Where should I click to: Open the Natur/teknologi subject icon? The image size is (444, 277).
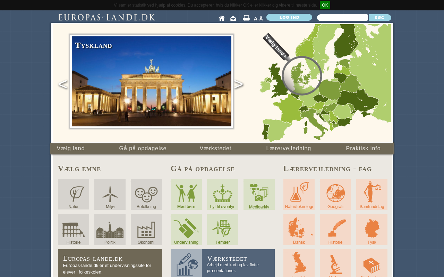pyautogui.click(x=299, y=194)
